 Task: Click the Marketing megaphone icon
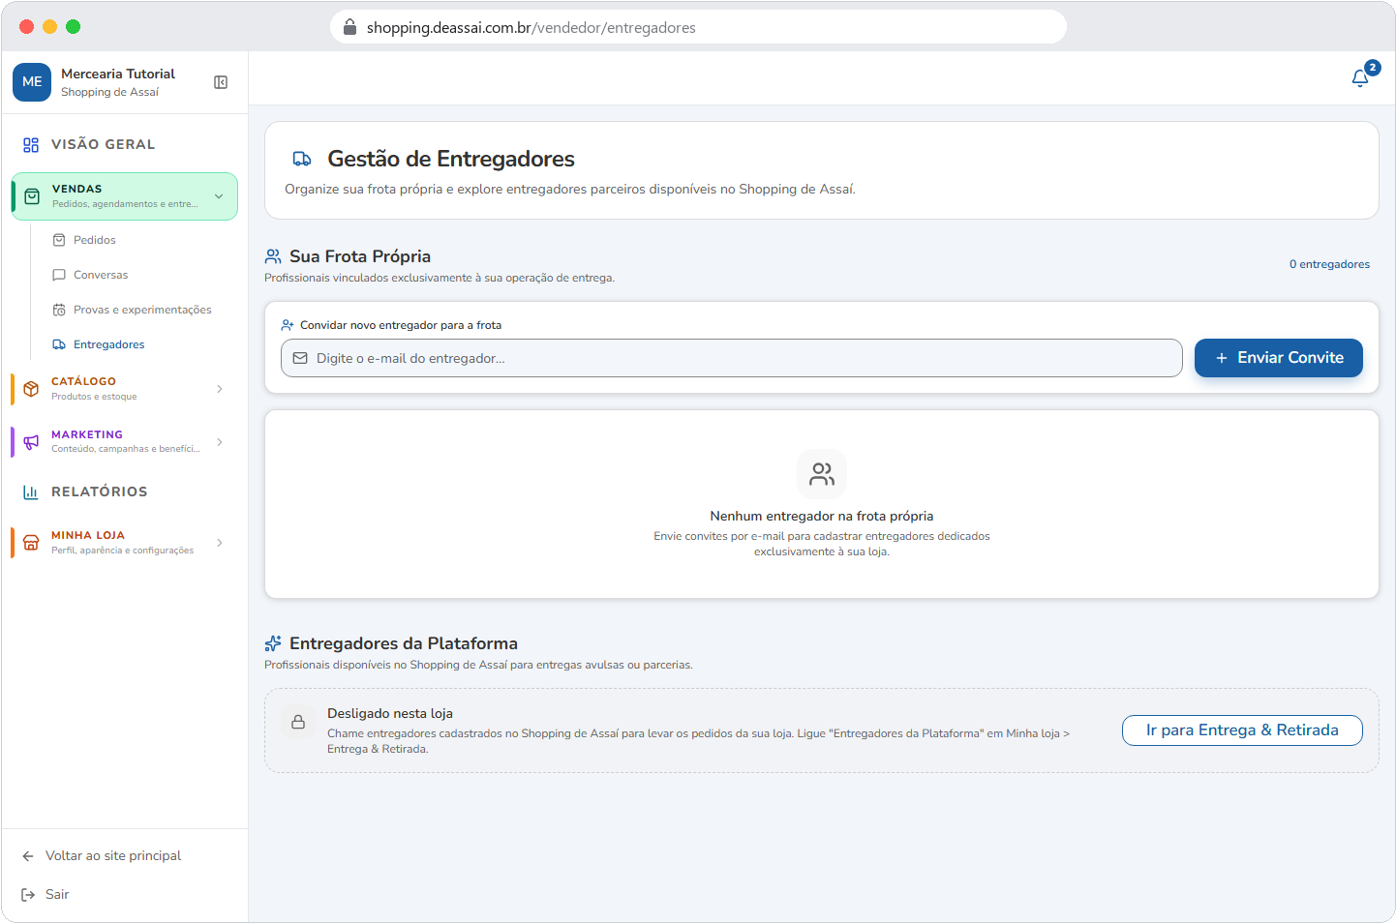(x=31, y=442)
